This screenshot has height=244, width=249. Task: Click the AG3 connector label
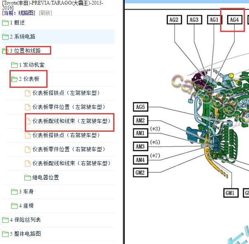click(194, 20)
